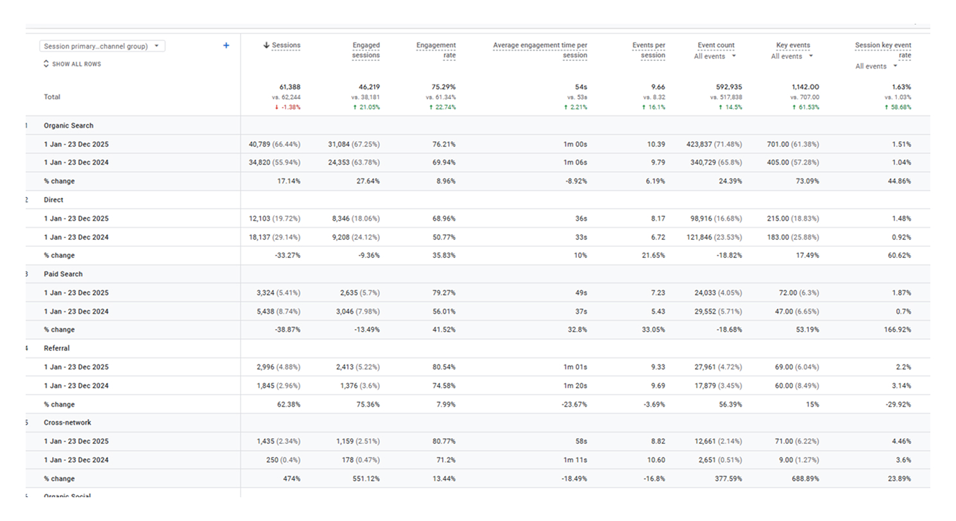Sort by the Events per session header
Screen dimensions: 956x521
tap(649, 50)
